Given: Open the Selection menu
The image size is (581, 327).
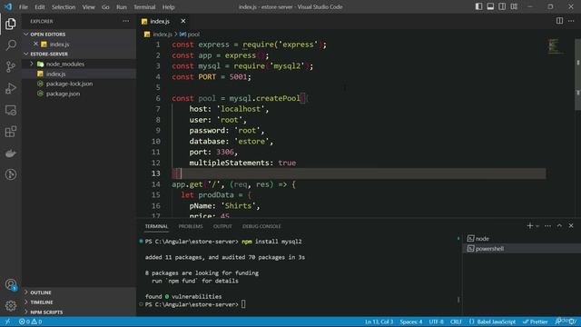Looking at the screenshot, I should point(64,6).
